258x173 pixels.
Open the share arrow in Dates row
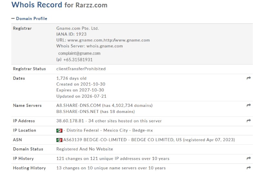click(x=249, y=78)
